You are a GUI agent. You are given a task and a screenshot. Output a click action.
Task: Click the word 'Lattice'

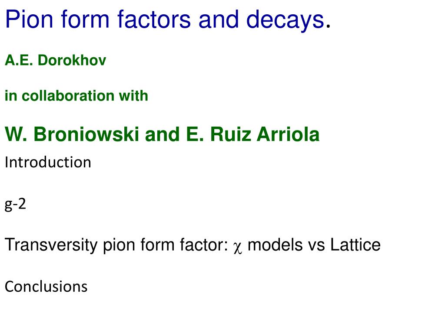click(x=355, y=245)
